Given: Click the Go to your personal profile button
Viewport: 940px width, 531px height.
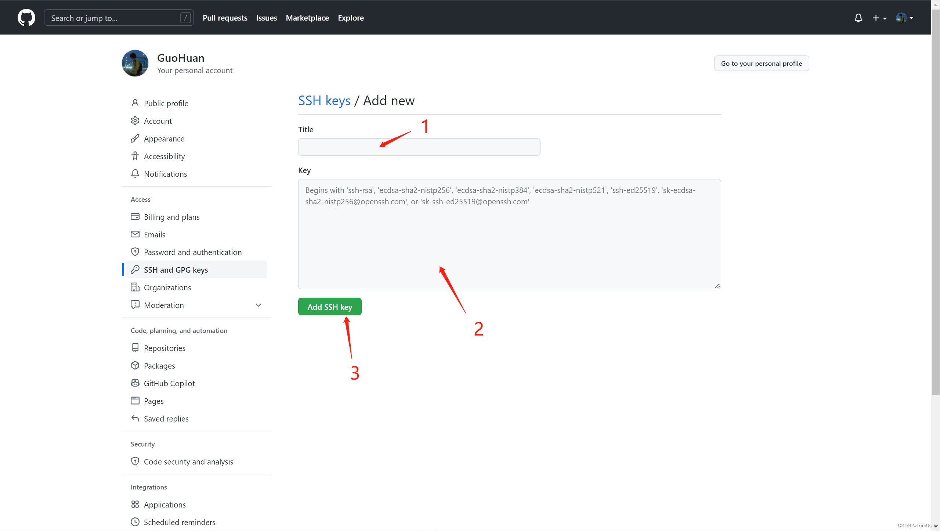Looking at the screenshot, I should pyautogui.click(x=762, y=63).
